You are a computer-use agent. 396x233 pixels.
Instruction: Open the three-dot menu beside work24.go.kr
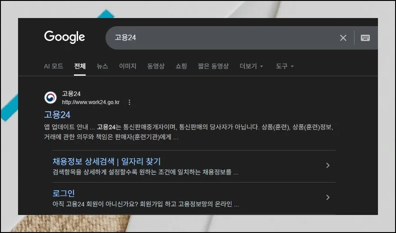[x=129, y=102]
